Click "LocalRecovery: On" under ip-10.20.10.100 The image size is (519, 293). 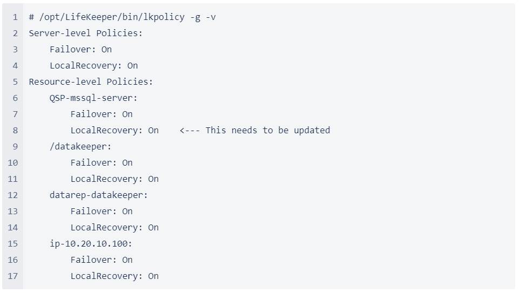pyautogui.click(x=114, y=276)
